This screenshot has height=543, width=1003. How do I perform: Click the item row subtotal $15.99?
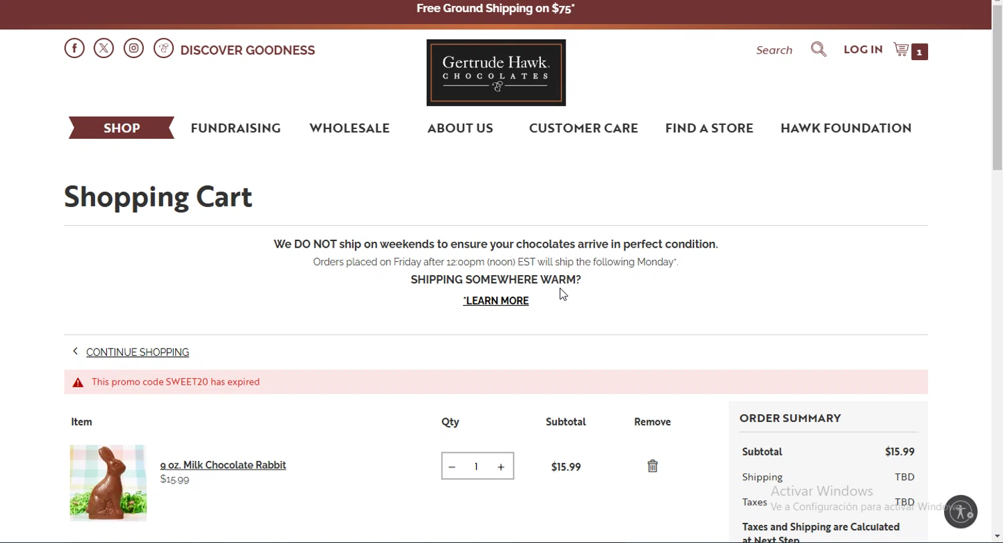click(566, 467)
